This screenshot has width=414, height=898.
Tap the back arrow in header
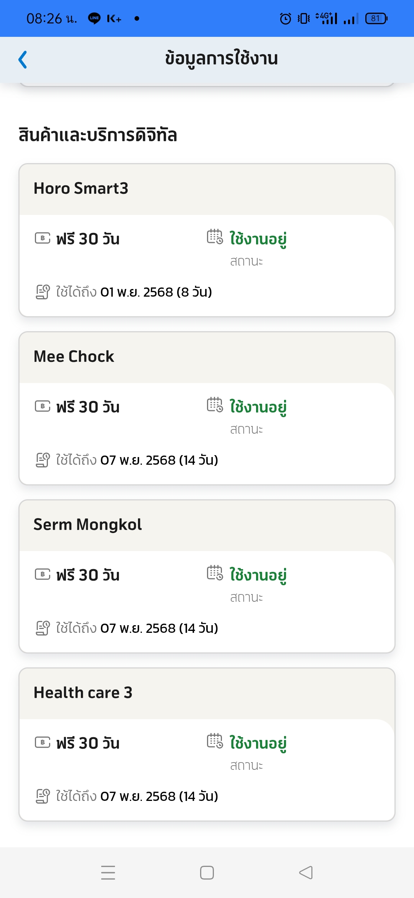[23, 59]
